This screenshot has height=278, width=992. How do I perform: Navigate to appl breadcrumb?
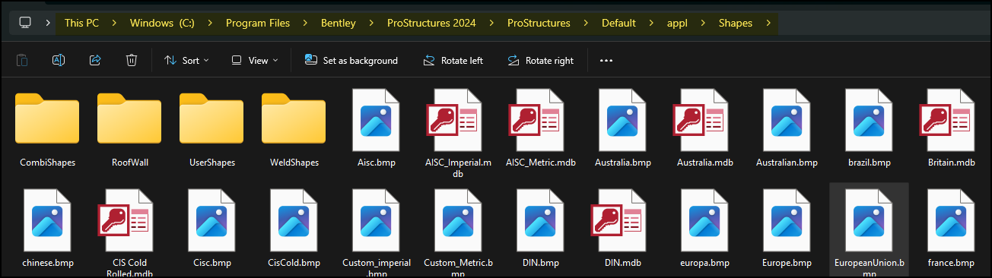point(677,23)
